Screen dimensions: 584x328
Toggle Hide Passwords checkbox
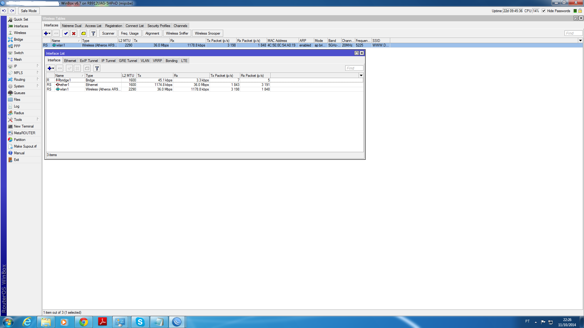point(544,11)
